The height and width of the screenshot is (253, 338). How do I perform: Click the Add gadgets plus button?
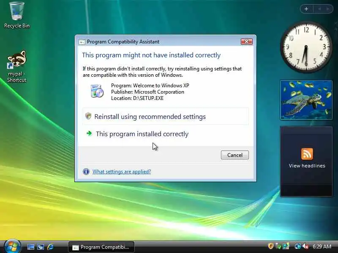click(306, 9)
